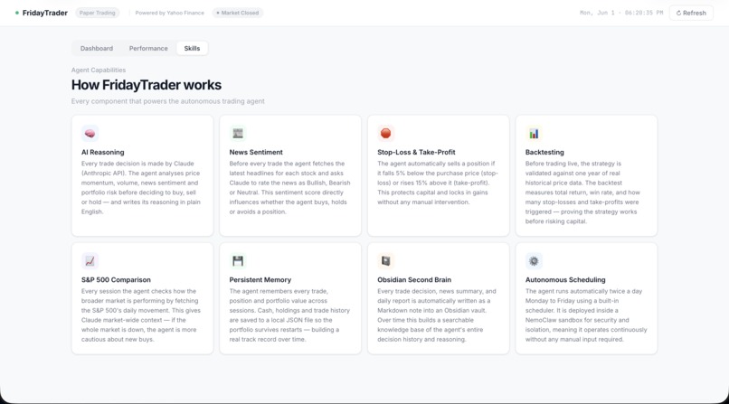
Task: Click the AI Reasoning card title
Action: (x=103, y=153)
